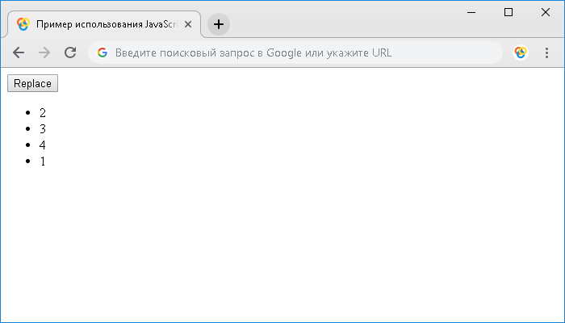
Task: Click the forward navigation arrow
Action: (x=44, y=52)
